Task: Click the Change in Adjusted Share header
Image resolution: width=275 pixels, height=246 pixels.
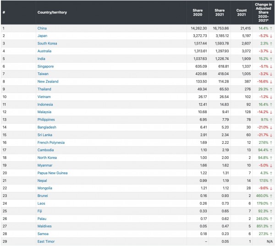Action: tap(264, 12)
